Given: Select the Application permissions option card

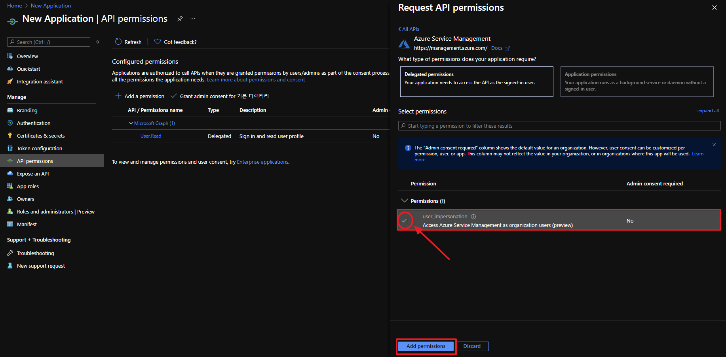Looking at the screenshot, I should pos(637,81).
